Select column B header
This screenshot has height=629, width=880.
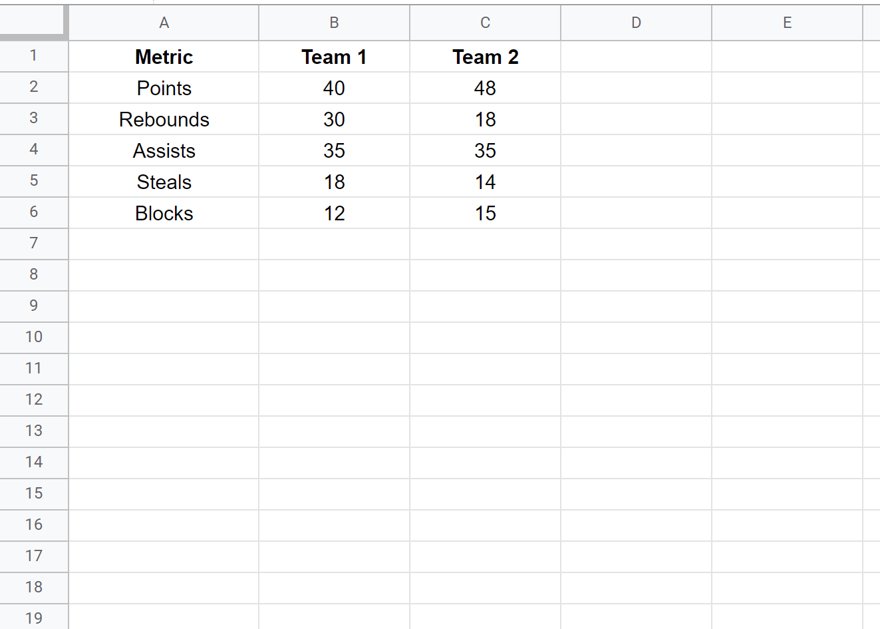click(x=334, y=23)
